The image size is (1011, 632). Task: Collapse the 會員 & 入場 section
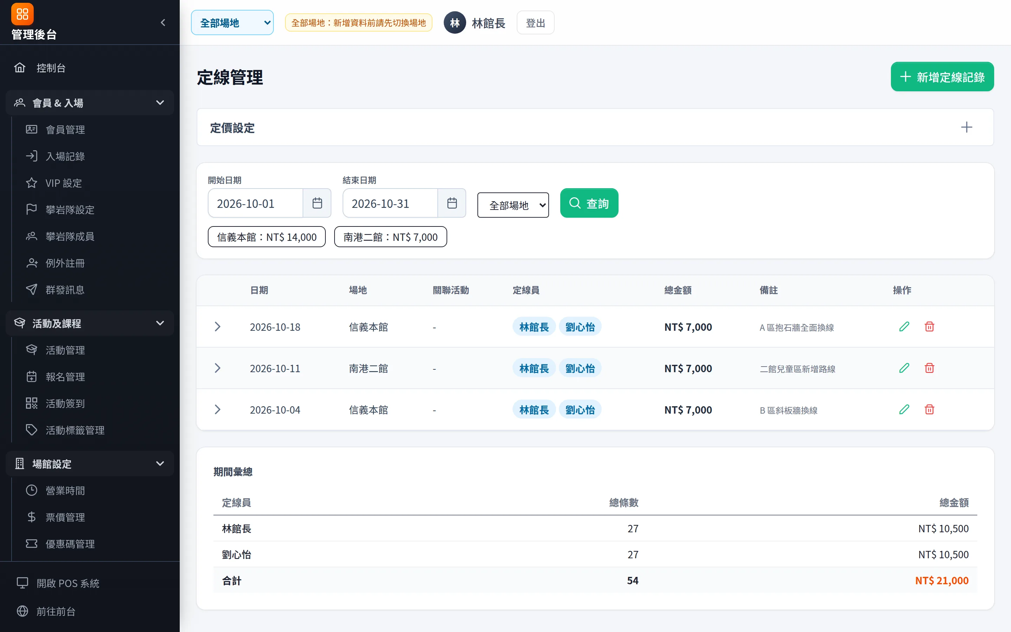point(90,103)
